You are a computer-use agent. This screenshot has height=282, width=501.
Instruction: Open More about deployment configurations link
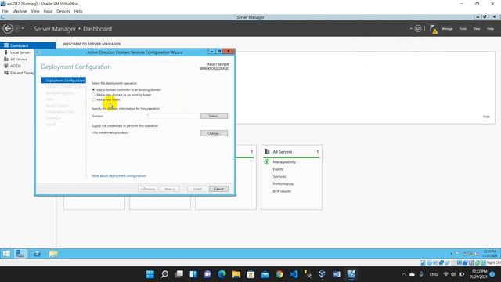tap(119, 175)
